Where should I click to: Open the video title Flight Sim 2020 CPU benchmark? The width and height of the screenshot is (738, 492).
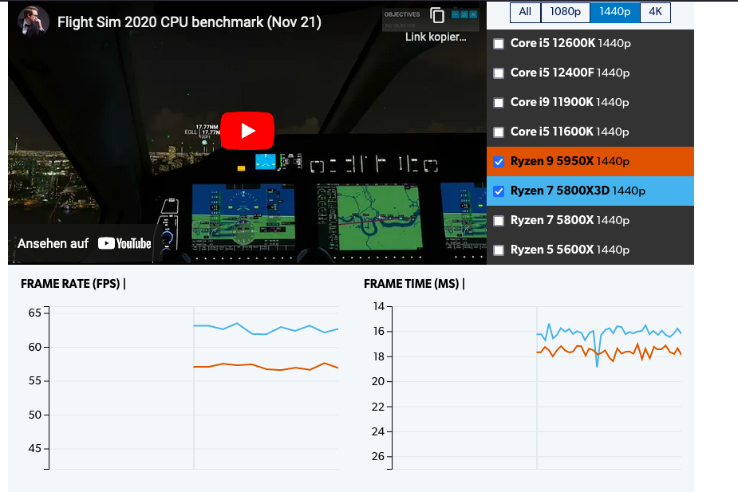click(189, 22)
